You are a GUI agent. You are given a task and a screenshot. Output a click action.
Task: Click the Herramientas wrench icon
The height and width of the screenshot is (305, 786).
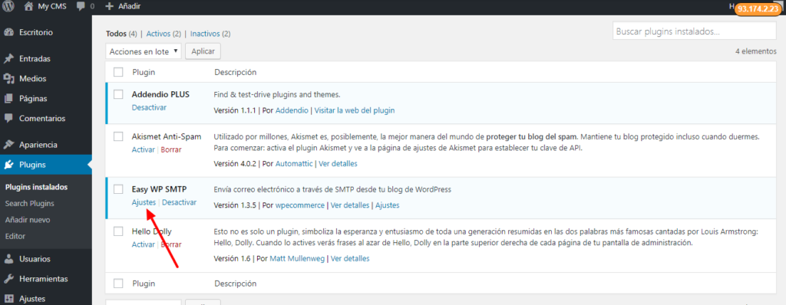[x=8, y=279]
